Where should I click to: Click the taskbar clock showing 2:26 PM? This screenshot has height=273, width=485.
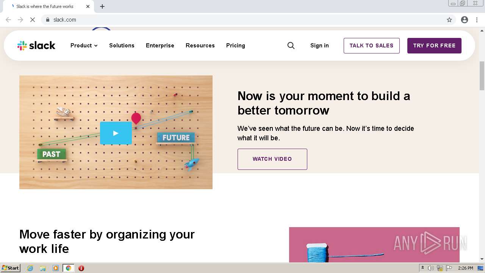[x=466, y=268]
